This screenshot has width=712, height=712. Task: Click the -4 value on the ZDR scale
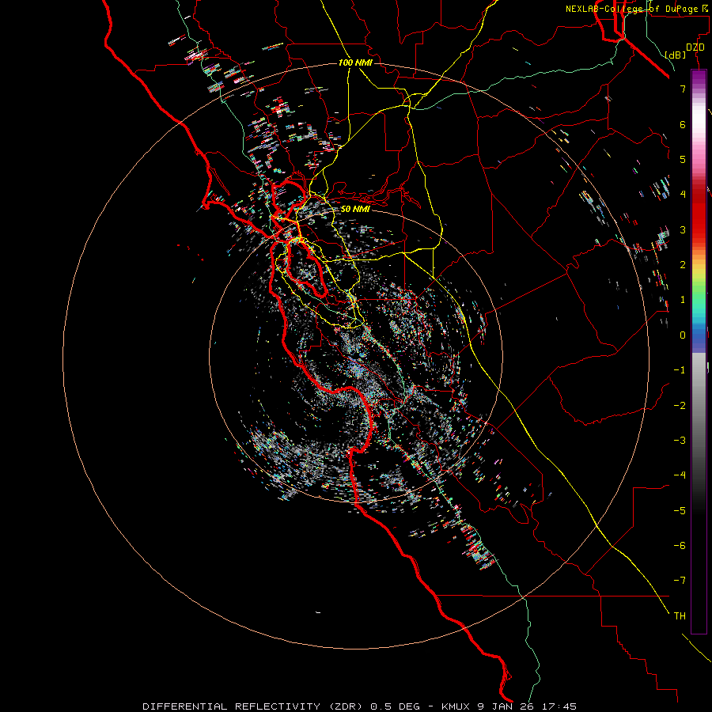680,475
